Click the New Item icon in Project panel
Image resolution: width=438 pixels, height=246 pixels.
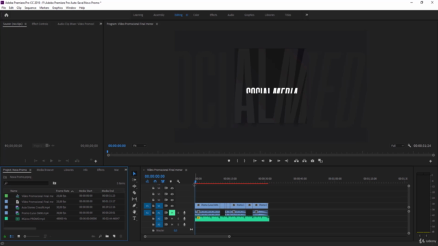coord(114,236)
